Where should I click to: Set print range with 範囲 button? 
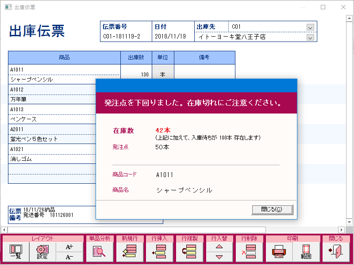coord(306,252)
